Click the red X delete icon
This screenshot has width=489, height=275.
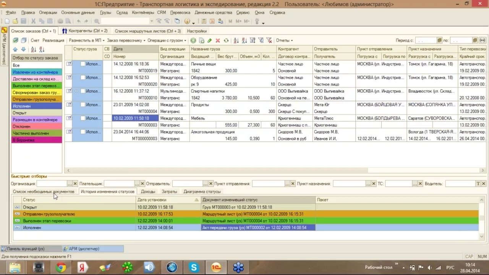click(x=218, y=40)
